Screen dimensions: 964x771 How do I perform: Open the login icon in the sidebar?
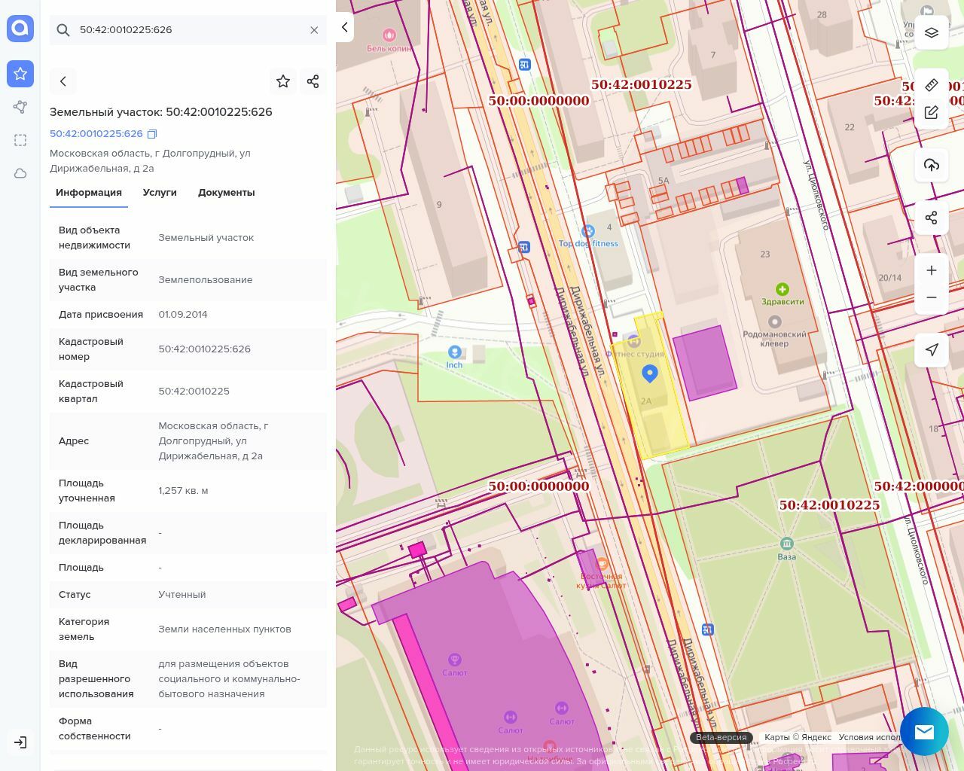(x=20, y=742)
